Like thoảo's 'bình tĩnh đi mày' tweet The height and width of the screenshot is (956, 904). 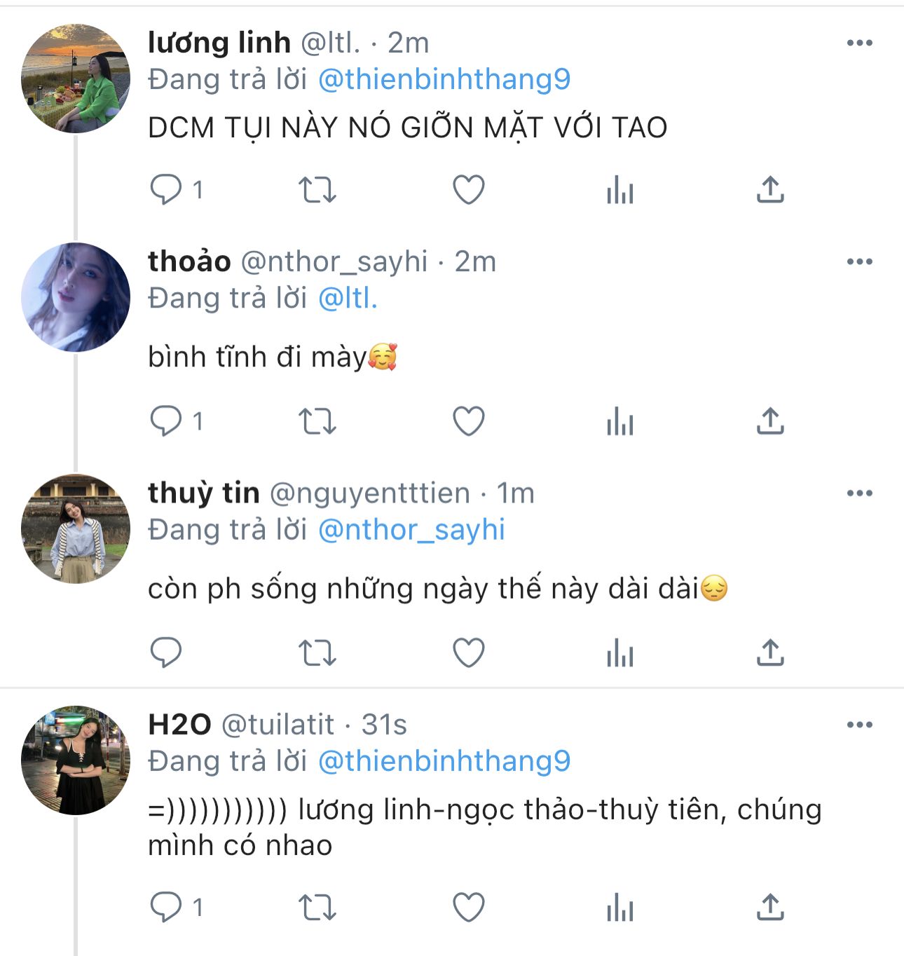click(469, 421)
